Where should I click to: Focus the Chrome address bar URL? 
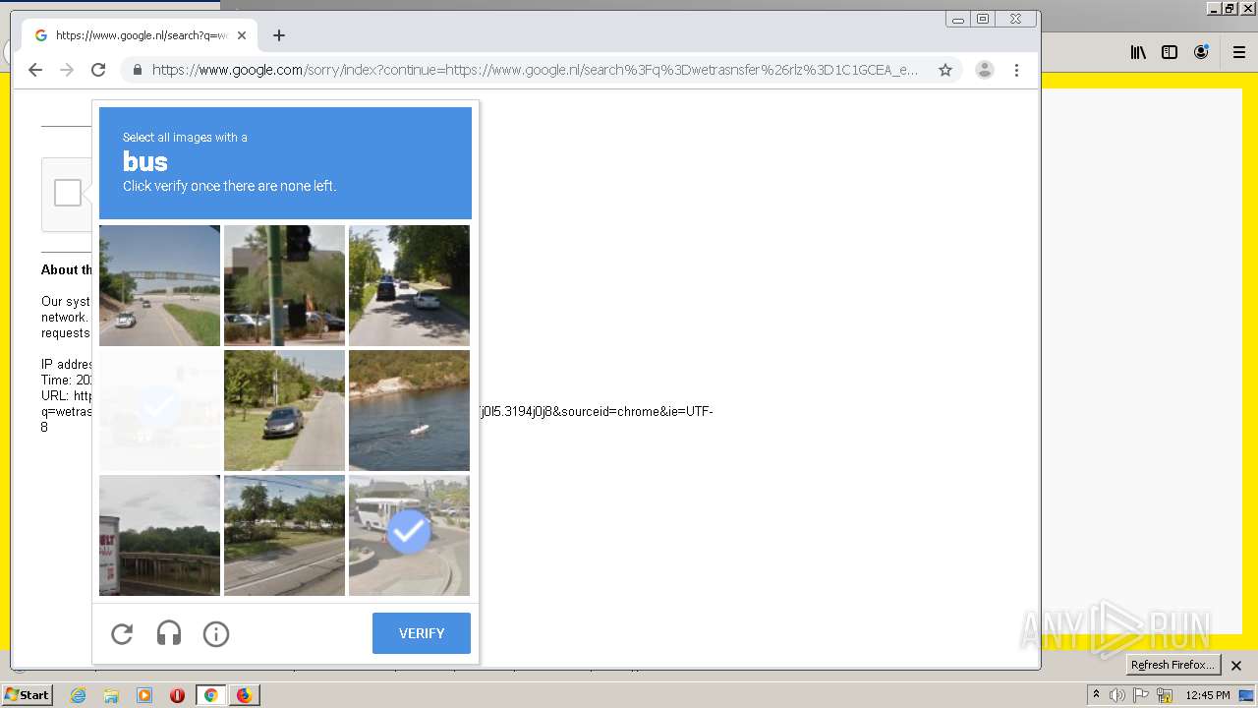tap(536, 70)
